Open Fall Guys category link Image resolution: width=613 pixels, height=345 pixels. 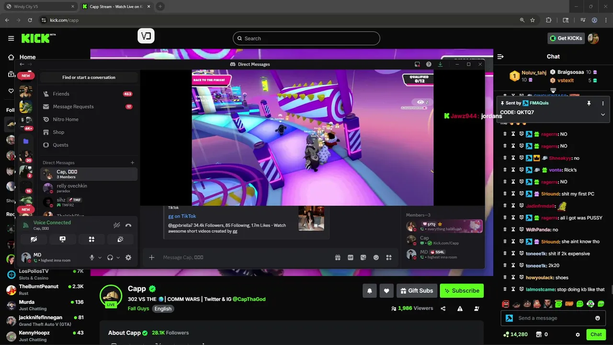coord(138,309)
